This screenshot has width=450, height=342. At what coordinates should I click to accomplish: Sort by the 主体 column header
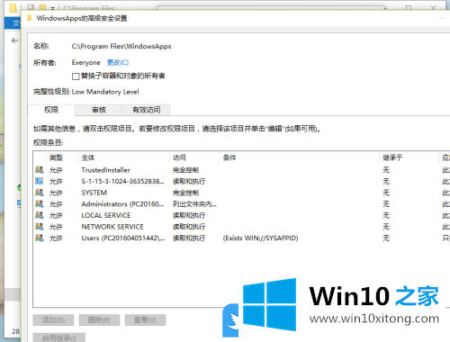[x=124, y=157]
